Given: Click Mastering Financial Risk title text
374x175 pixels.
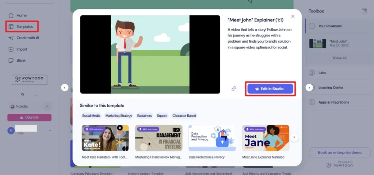Looking at the screenshot, I should (159, 157).
